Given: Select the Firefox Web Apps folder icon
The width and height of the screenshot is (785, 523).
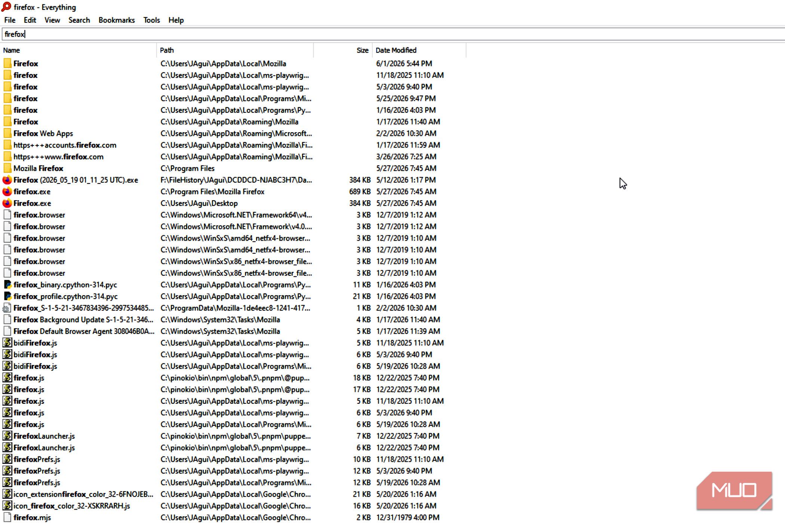Looking at the screenshot, I should [x=7, y=133].
